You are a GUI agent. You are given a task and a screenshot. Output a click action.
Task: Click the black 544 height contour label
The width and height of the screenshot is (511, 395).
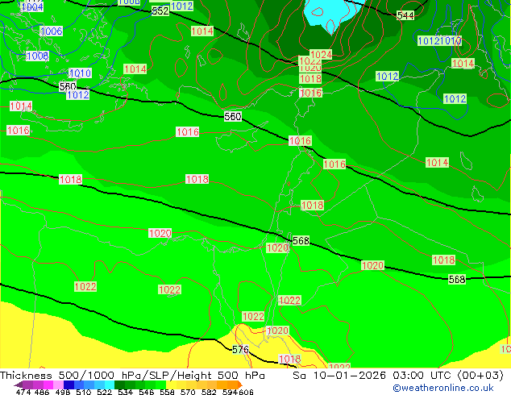405,15
